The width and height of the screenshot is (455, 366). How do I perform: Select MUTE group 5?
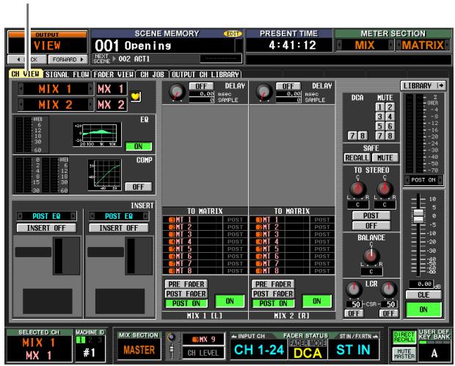tap(380, 126)
